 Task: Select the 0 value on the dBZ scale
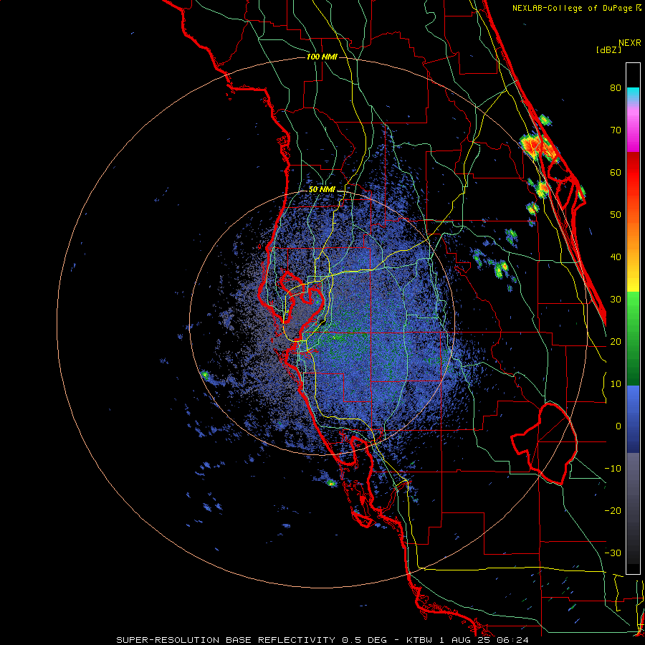(x=618, y=426)
